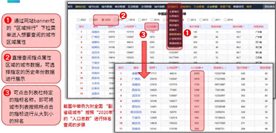Choose the 2013 year radio option
This screenshot has height=133, width=276.
point(189,20)
